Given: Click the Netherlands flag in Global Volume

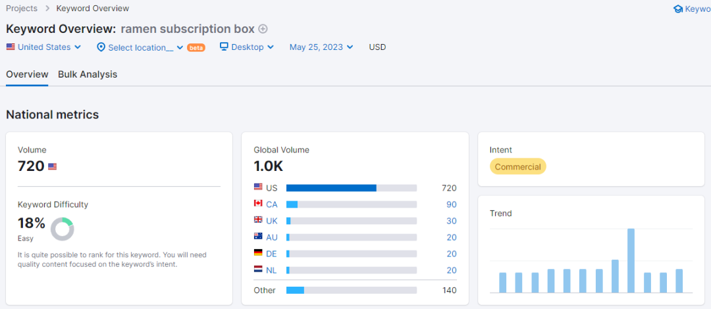Looking at the screenshot, I should [258, 270].
